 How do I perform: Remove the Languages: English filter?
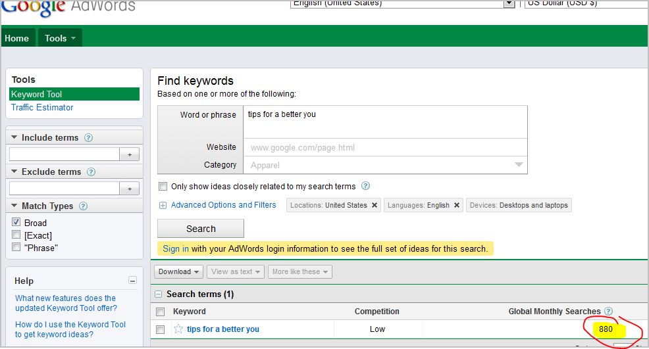pos(457,205)
